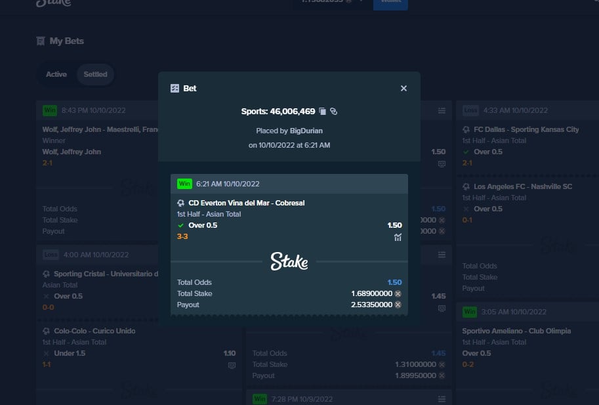This screenshot has height=405, width=599.
Task: Open bet menu on the 7:28 PM card
Action: 442,399
